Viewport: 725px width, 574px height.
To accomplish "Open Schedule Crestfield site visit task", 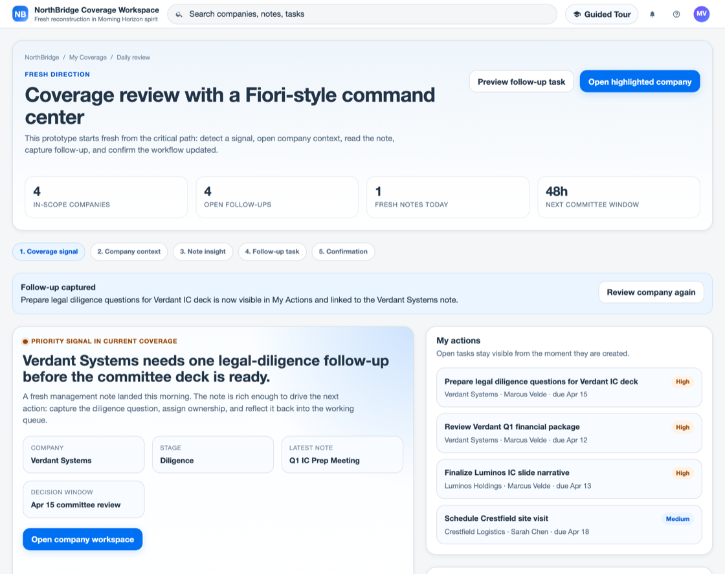I will click(x=569, y=525).
